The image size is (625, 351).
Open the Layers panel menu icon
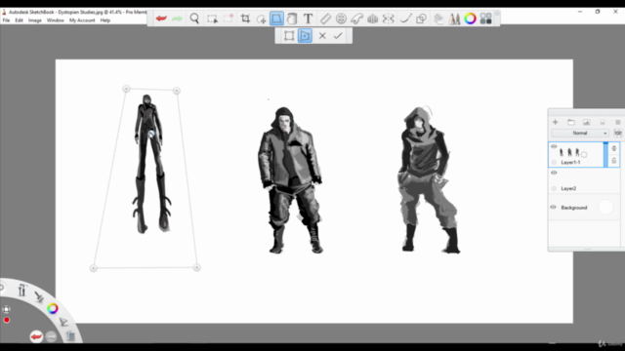[617, 122]
